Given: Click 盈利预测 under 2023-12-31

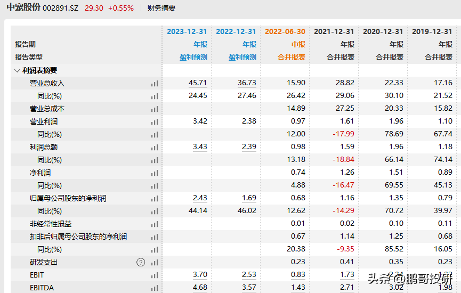Looking at the screenshot, I should coord(193,57).
